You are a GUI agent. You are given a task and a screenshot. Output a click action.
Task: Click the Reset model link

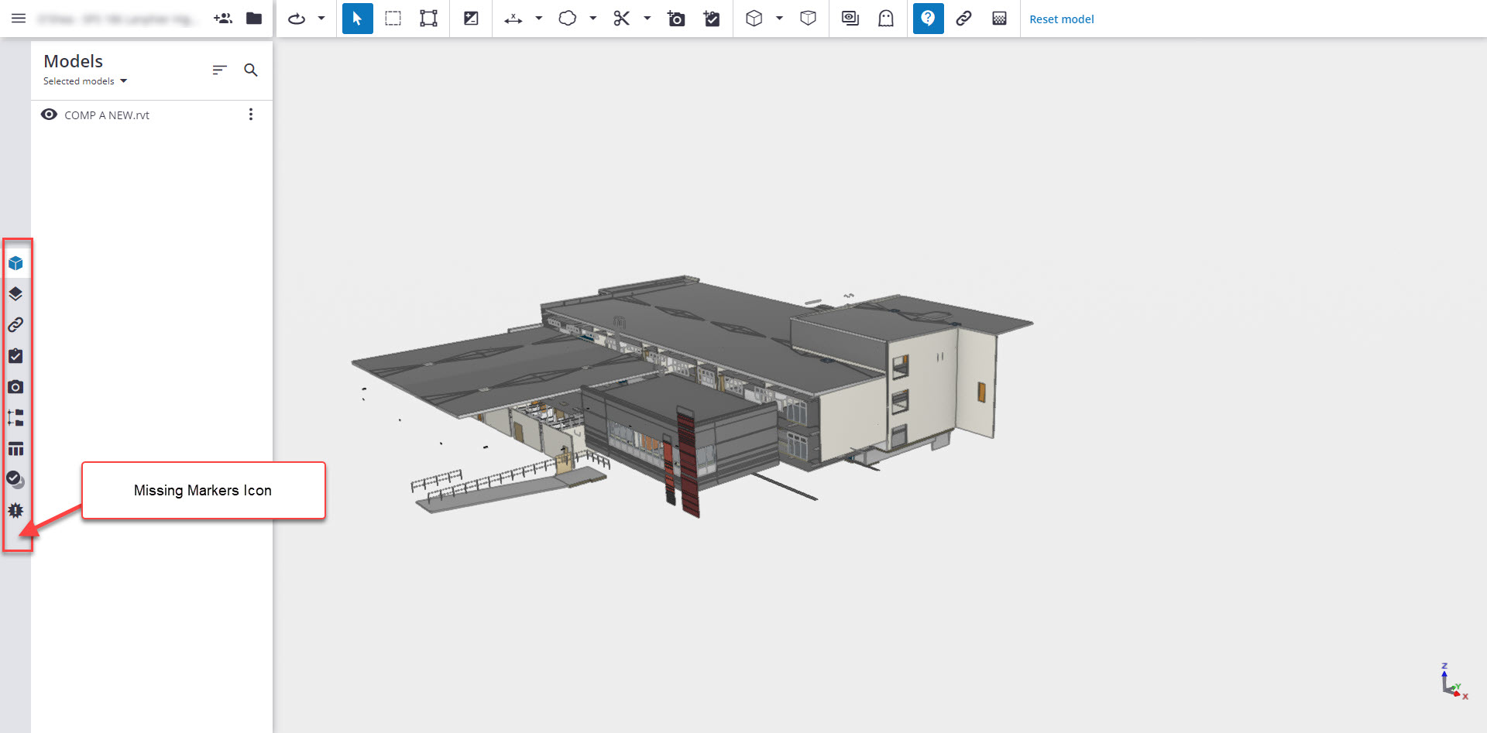[x=1062, y=19]
